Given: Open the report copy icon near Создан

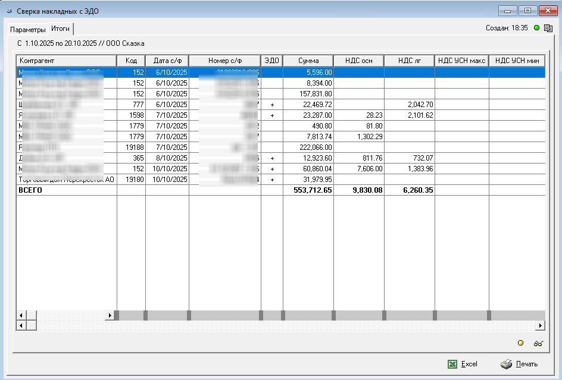Looking at the screenshot, I should coord(548,28).
